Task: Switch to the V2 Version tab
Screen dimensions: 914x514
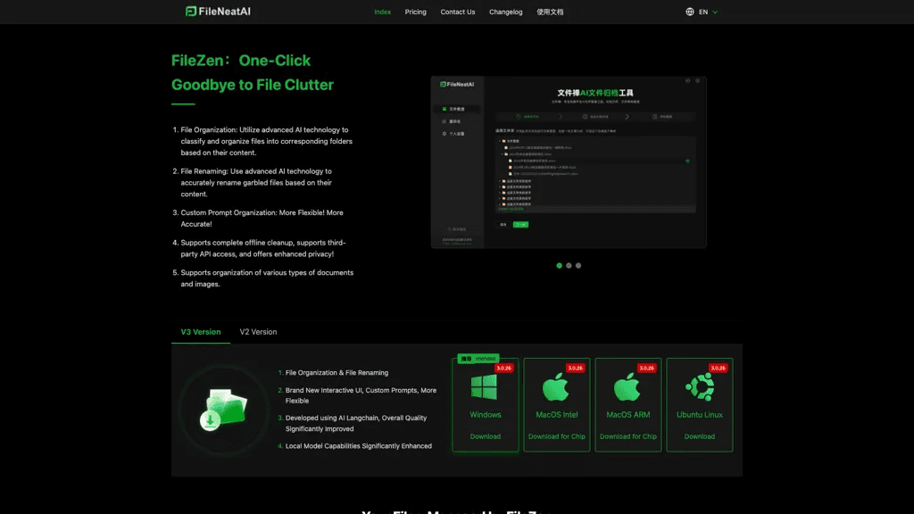Action: coord(258,332)
